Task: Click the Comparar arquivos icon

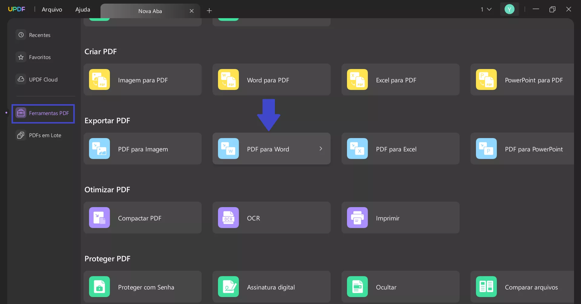Action: coord(486,287)
